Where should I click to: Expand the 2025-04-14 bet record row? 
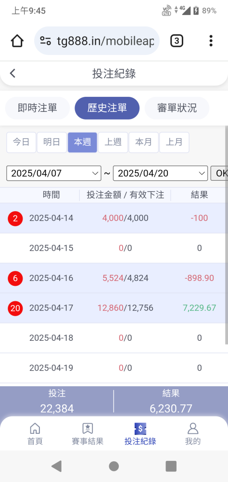pyautogui.click(x=114, y=218)
